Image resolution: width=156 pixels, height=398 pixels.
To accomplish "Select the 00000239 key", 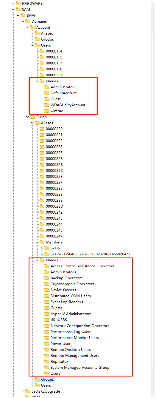I will 54,200.
